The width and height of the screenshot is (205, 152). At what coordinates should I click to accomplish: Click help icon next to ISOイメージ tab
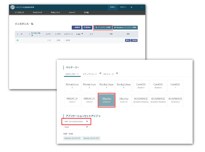[x=117, y=73]
